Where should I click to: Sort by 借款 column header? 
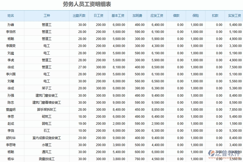pos(176,16)
